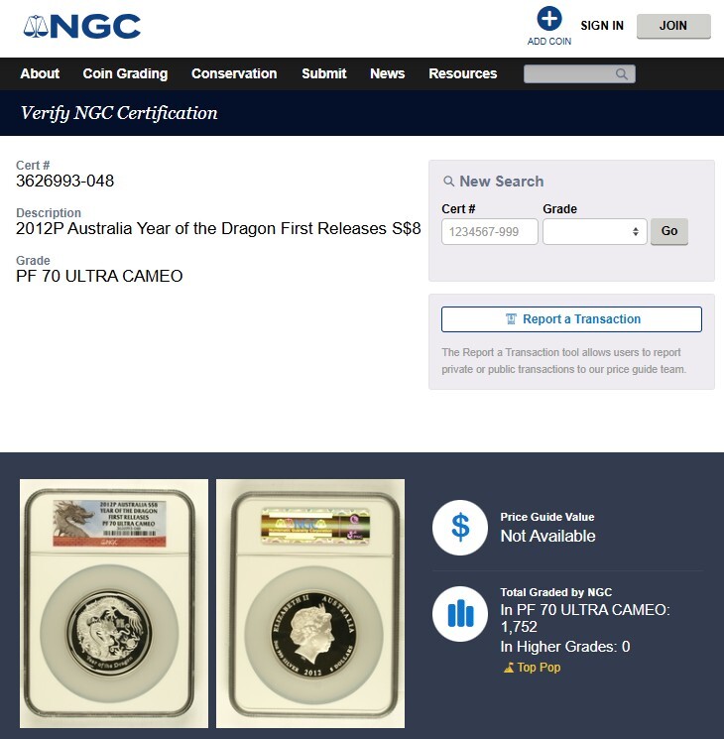Viewport: 724px width, 739px height.
Task: Click the icon inside Report a Transaction
Action: (511, 319)
